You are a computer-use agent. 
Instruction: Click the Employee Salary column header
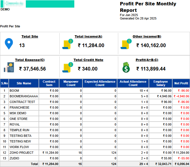point(160,83)
